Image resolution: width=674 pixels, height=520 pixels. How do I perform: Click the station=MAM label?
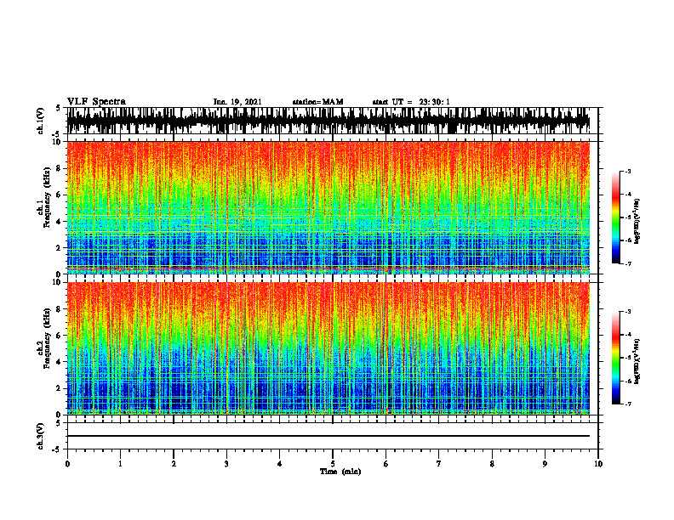point(318,102)
